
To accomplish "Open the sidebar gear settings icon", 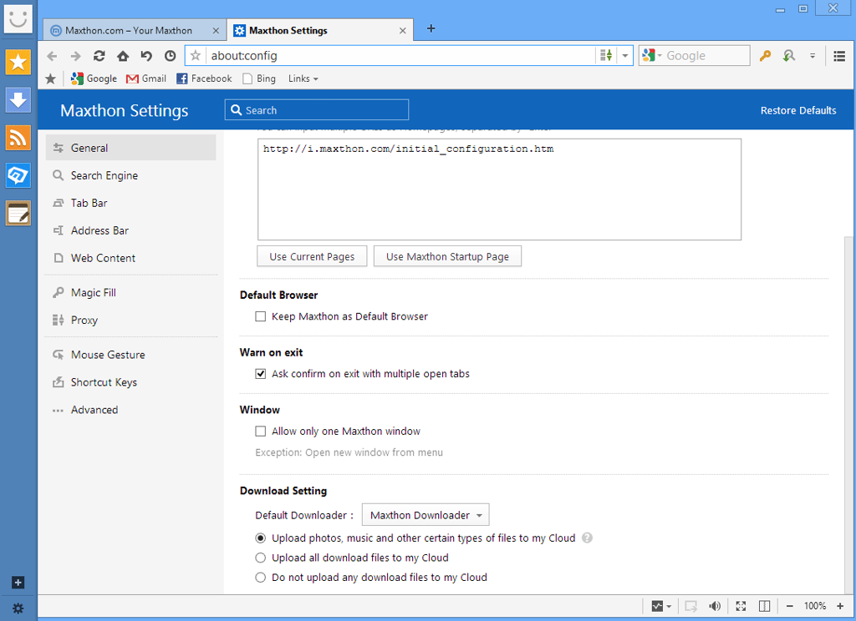I will (x=18, y=608).
